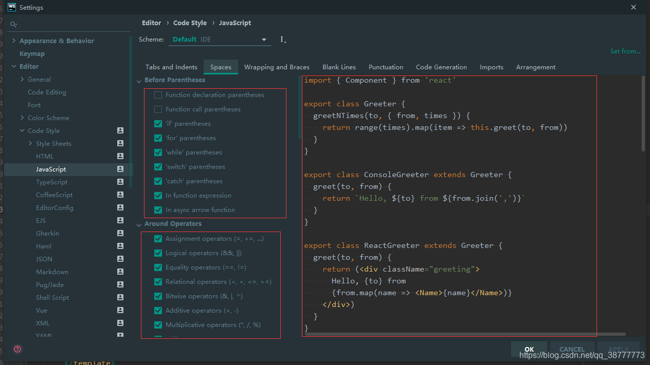Click project-level icon beside JavaScript row
The image size is (650, 365).
[120, 169]
